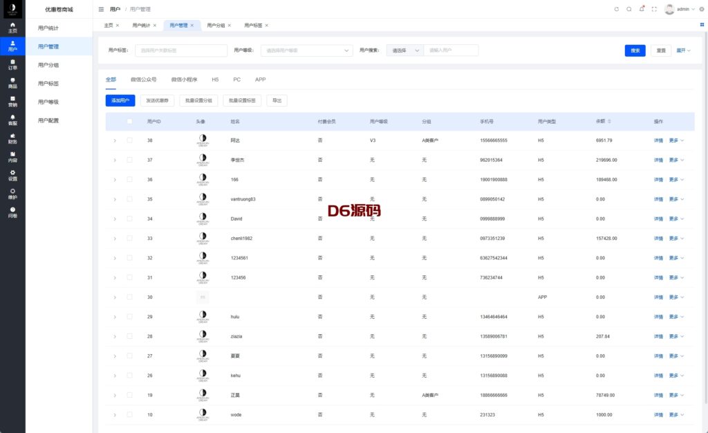The width and height of the screenshot is (708, 433).
Task: Expand the row of user ID 28
Action: click(x=115, y=336)
